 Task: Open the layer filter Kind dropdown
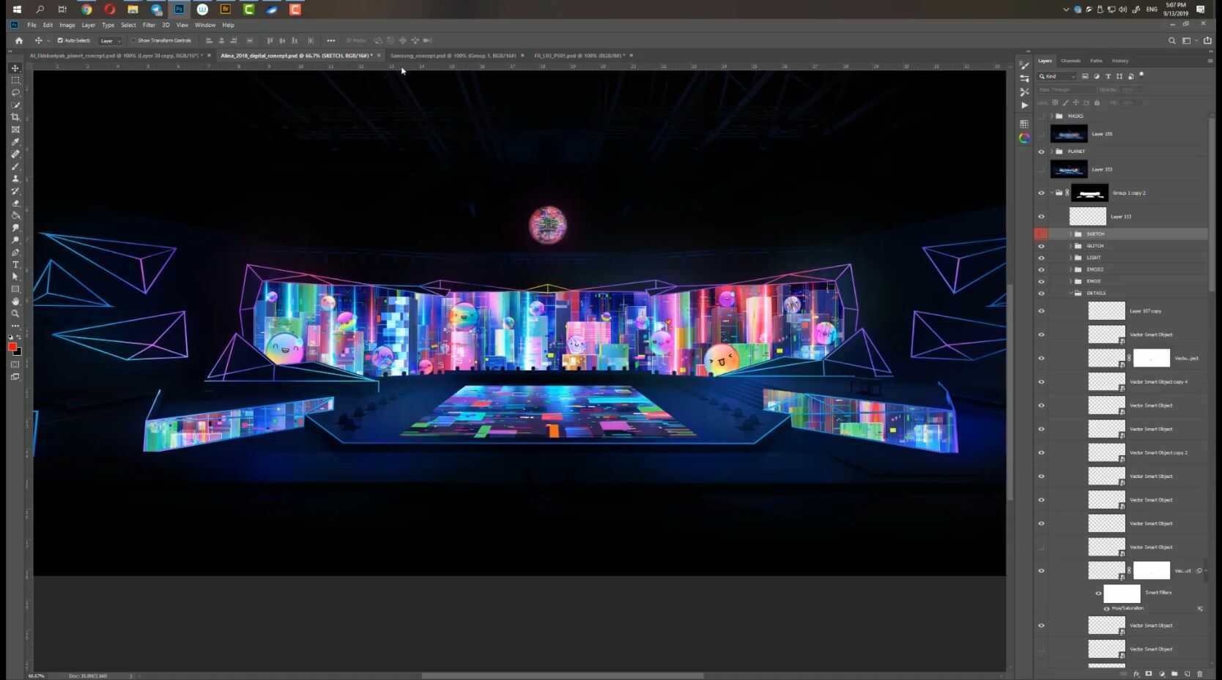pos(1057,76)
